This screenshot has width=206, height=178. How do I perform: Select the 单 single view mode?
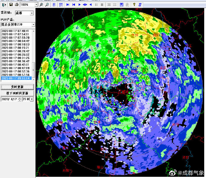click(54, 5)
